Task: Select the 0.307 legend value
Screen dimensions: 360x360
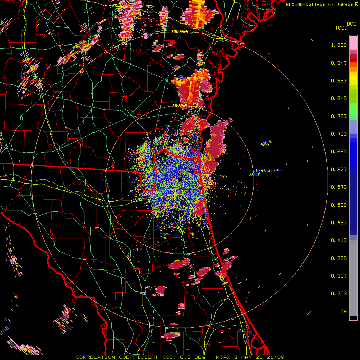Action: 339,276
